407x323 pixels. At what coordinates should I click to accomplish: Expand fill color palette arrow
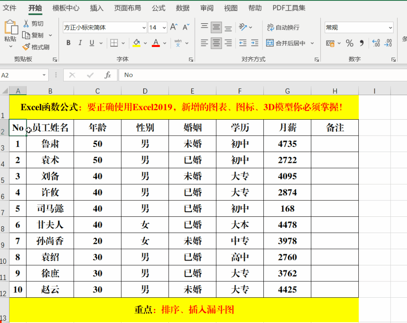coord(145,43)
